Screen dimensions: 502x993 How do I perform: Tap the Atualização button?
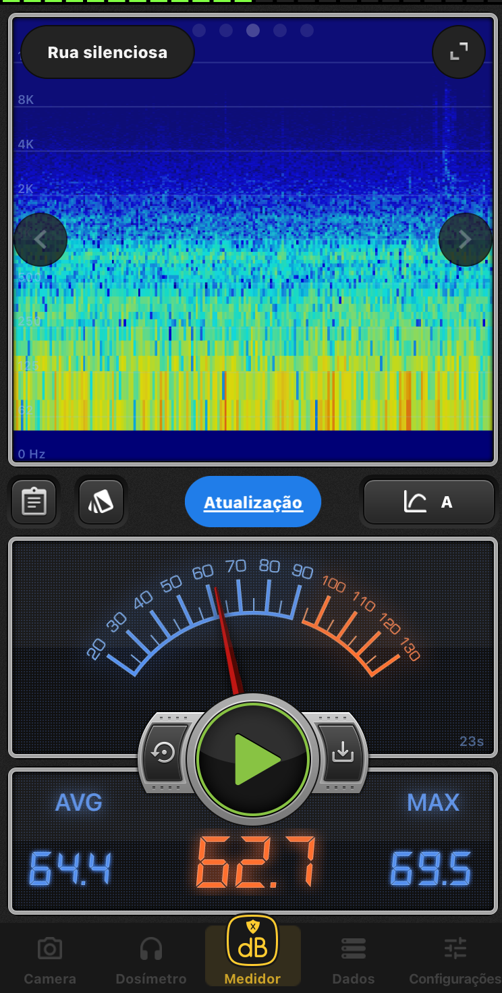(x=253, y=502)
